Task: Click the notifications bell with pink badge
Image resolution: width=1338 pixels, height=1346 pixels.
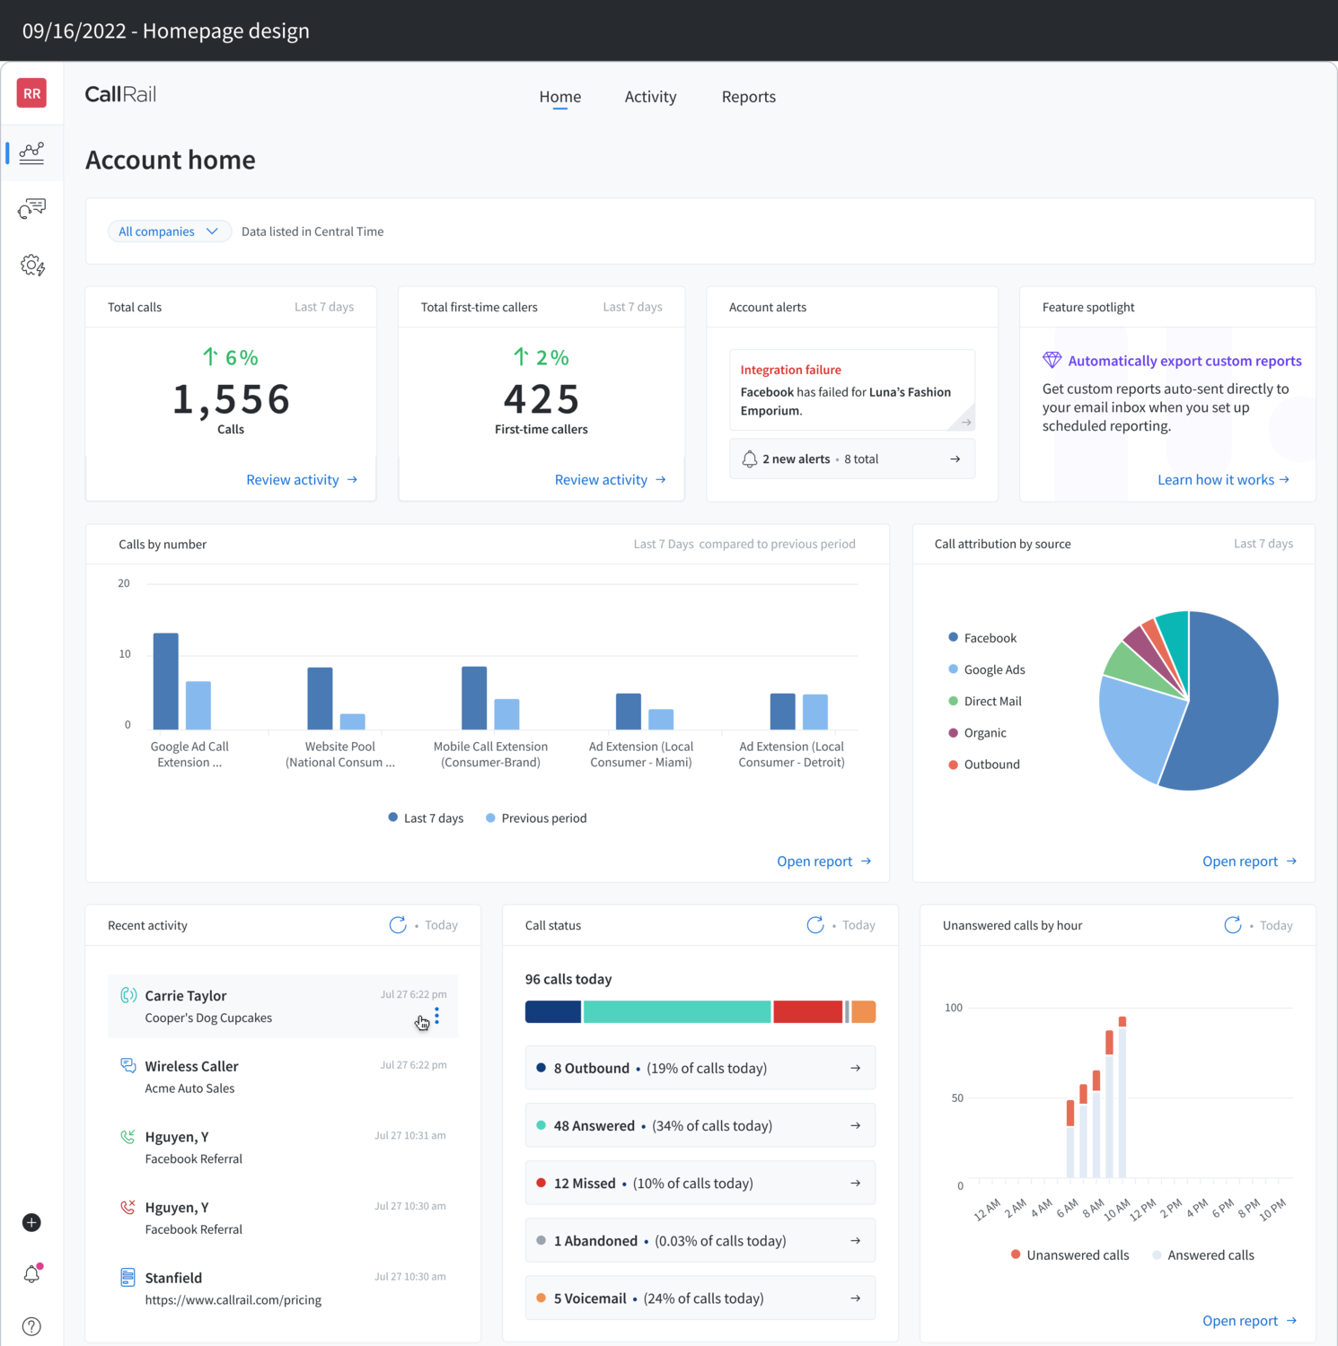Action: 31,1273
